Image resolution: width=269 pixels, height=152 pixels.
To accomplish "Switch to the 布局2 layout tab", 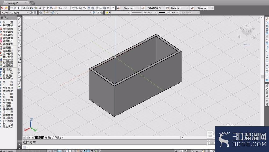I will 58,137.
